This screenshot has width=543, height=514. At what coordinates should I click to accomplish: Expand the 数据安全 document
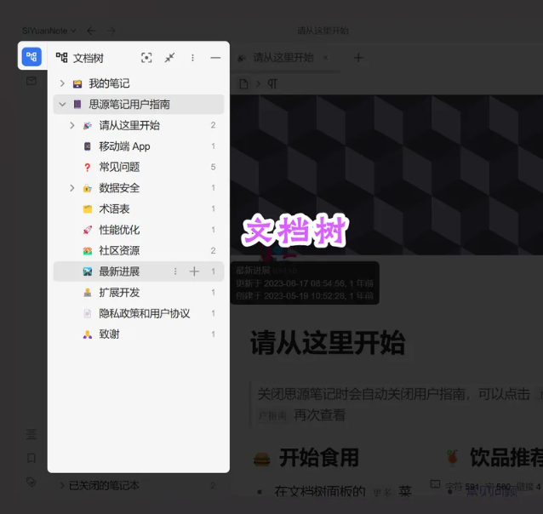point(72,188)
